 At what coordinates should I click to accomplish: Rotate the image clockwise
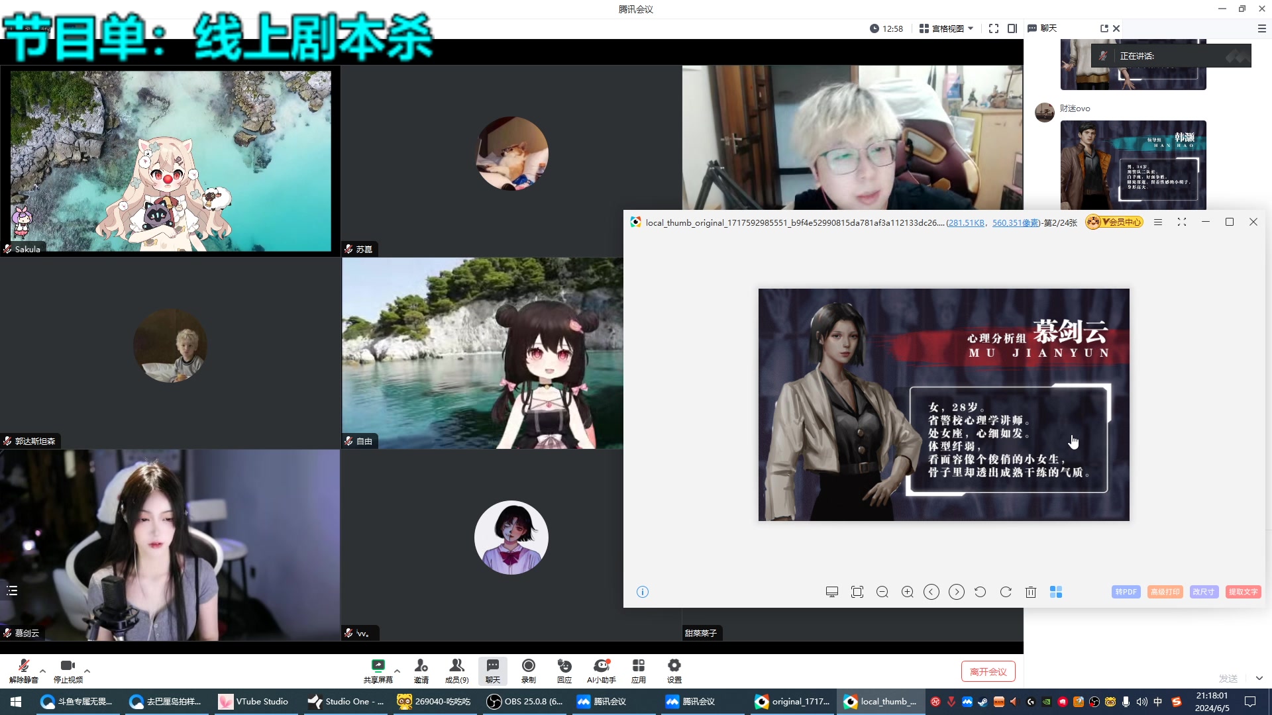[1006, 592]
